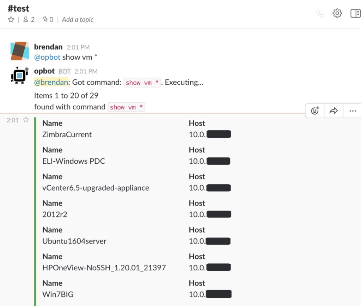
Task: View channel members count
Action: [29, 20]
